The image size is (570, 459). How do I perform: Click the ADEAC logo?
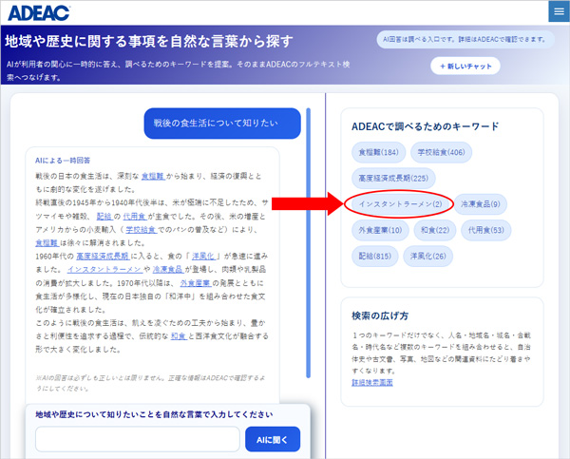[39, 13]
